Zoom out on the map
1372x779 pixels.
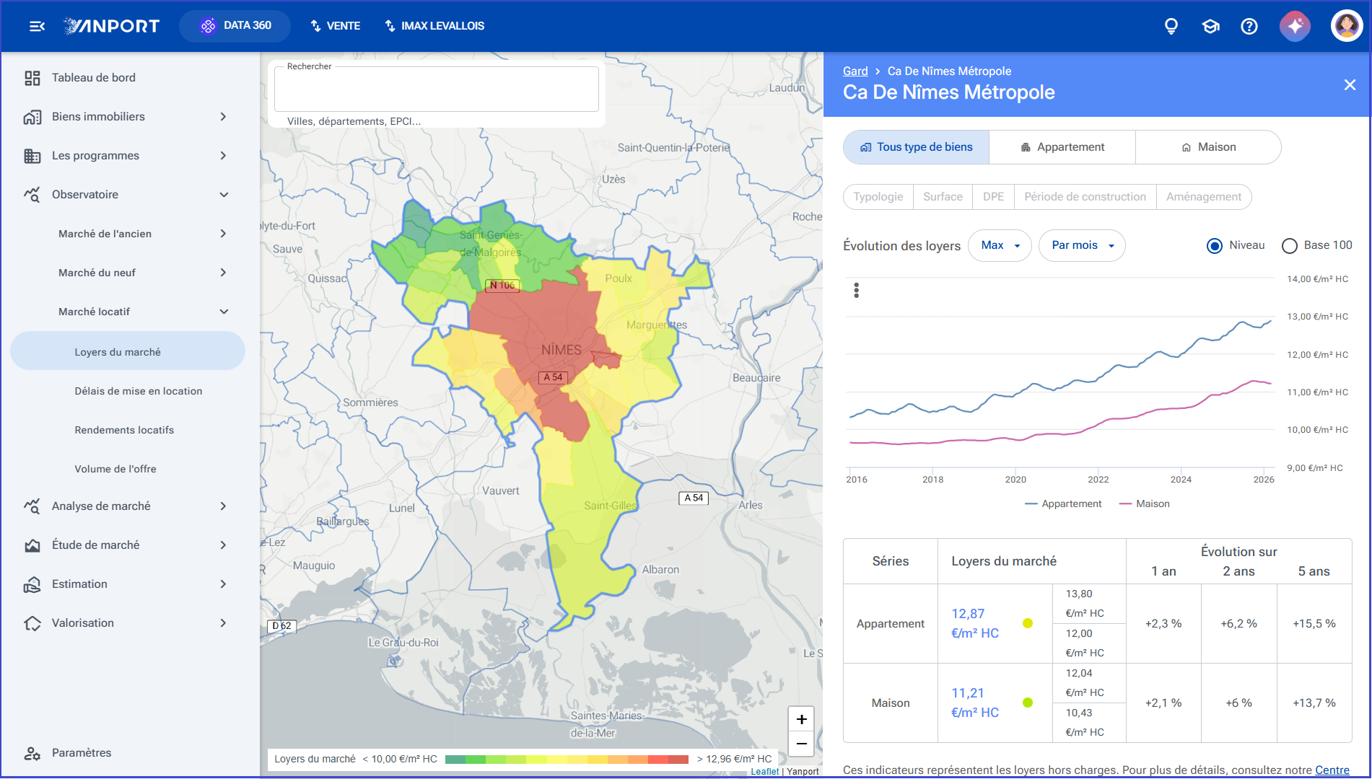pyautogui.click(x=802, y=744)
